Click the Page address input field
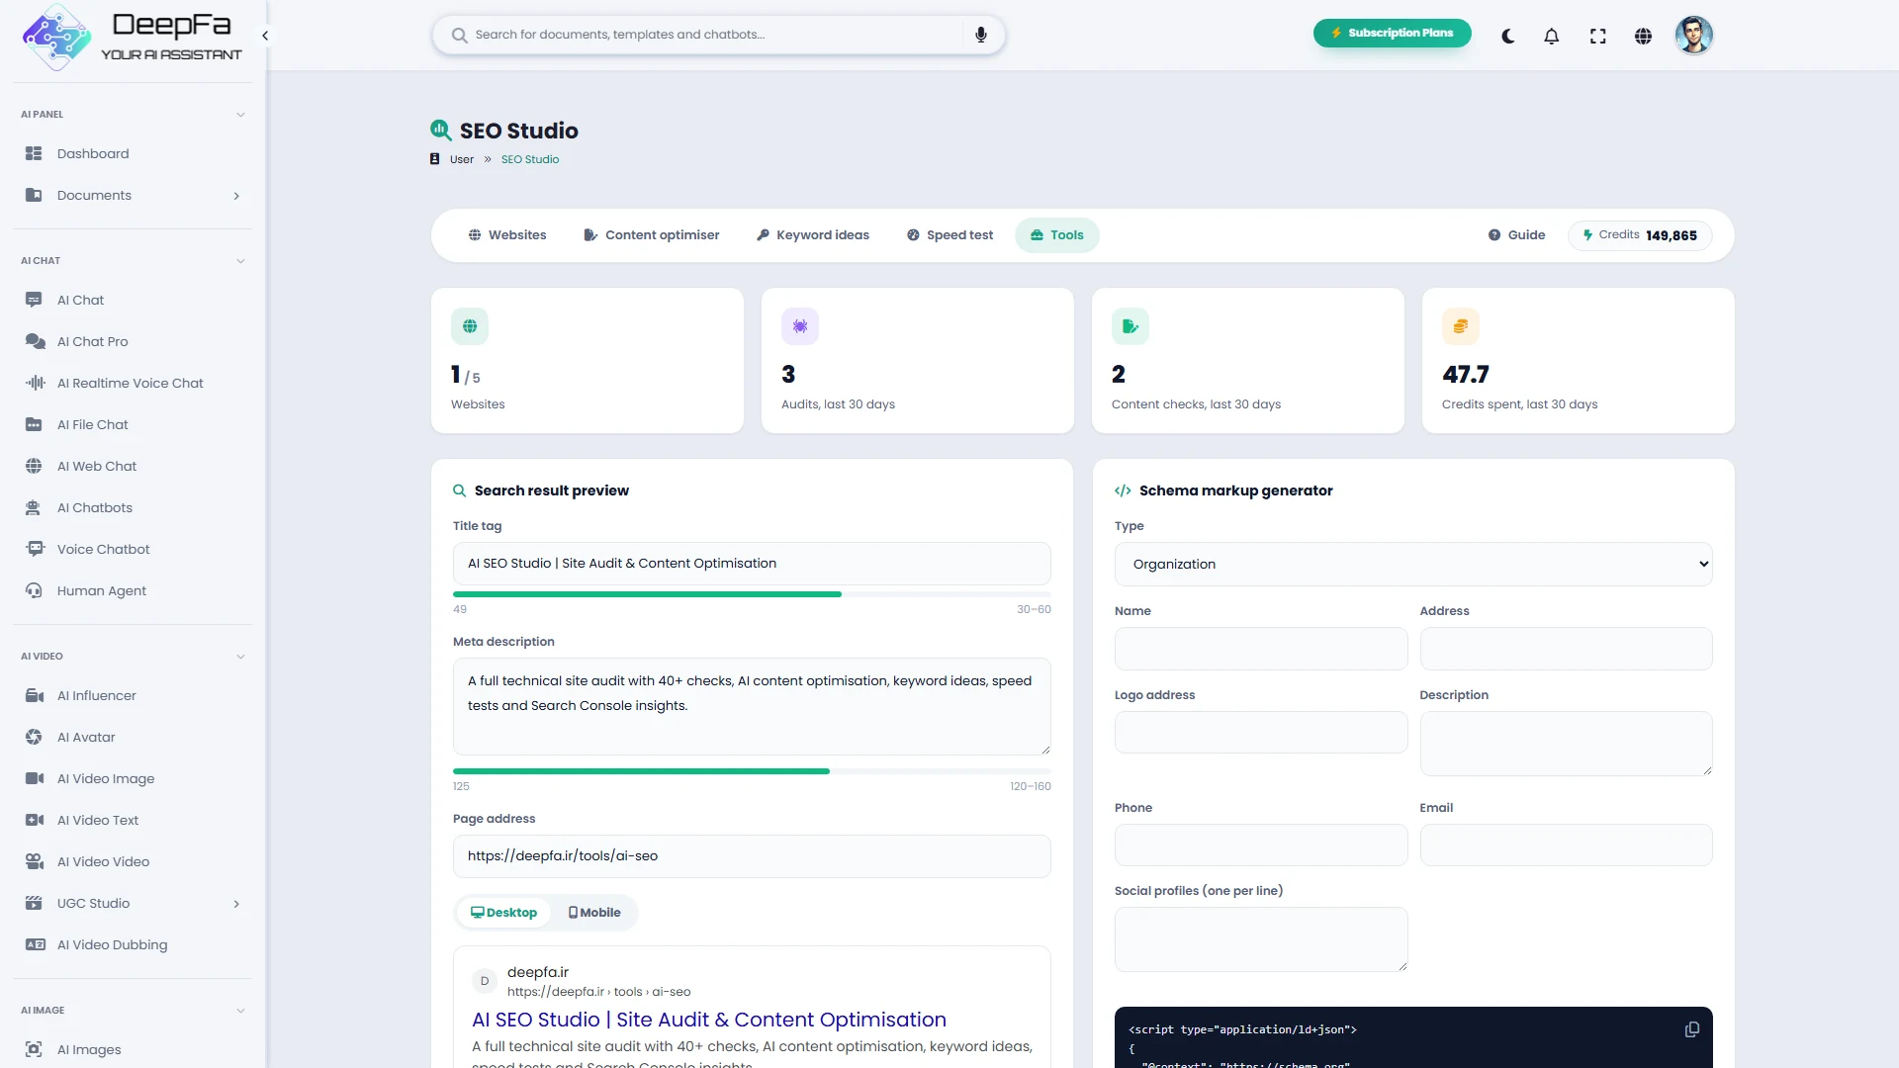Screen dimensions: 1899x1068 tap(752, 856)
